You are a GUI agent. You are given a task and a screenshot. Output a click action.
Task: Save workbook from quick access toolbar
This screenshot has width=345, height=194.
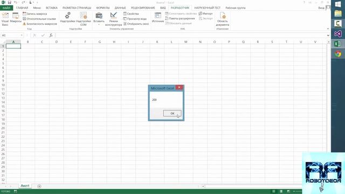pos(10,2)
